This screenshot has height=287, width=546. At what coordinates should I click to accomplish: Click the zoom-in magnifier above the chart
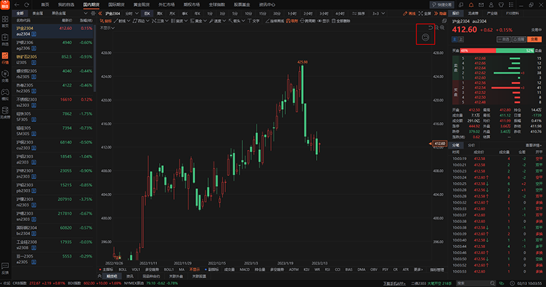[x=442, y=27]
